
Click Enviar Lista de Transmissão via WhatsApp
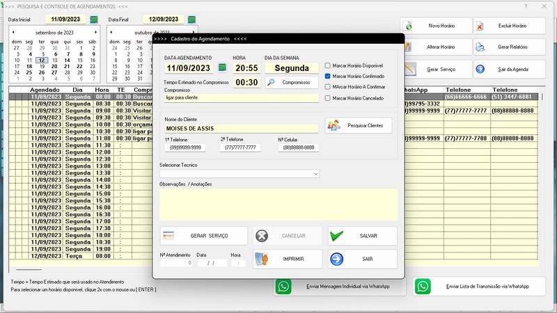click(x=478, y=287)
